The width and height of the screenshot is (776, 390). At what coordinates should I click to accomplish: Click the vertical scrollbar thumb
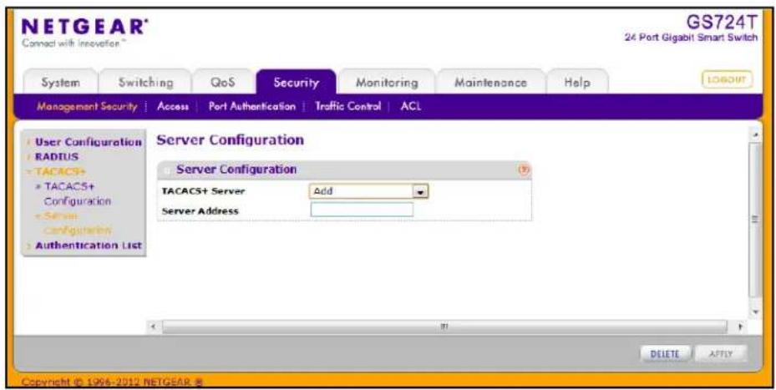755,220
